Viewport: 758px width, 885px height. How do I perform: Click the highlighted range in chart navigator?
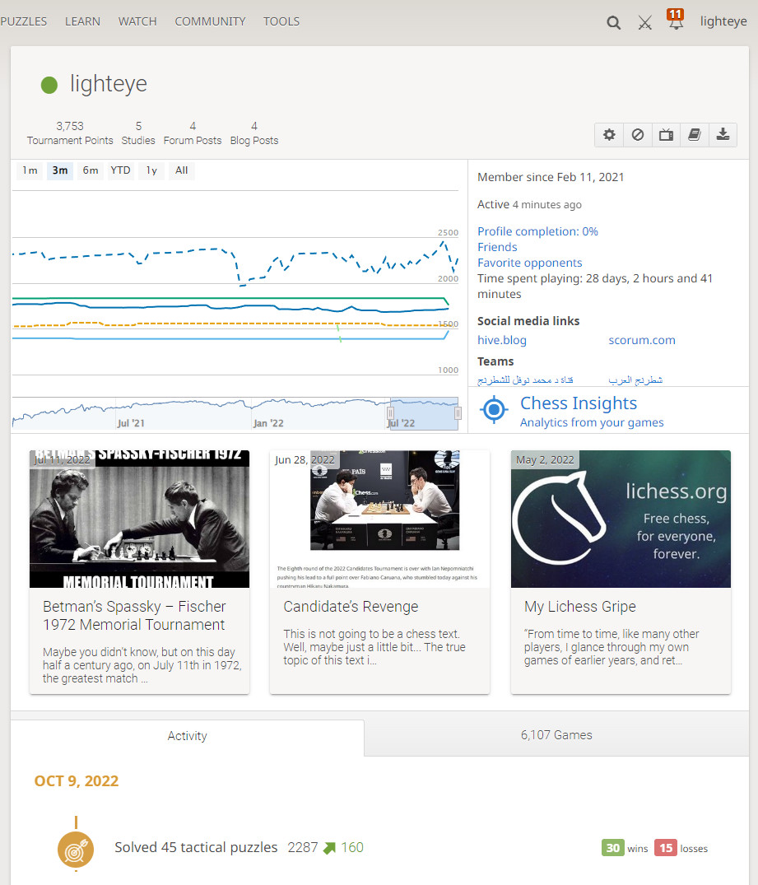(x=424, y=414)
